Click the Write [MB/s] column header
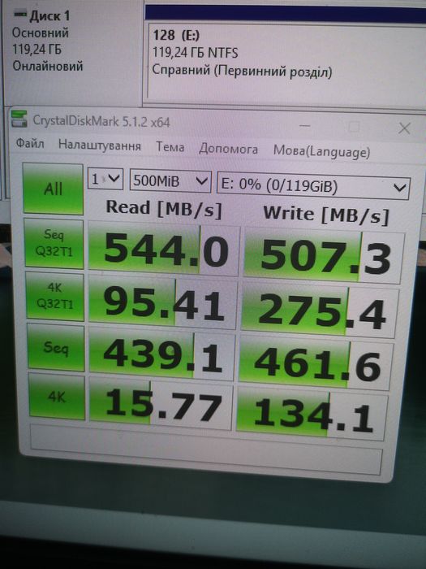Viewport: 426px width, 569px height. click(325, 215)
